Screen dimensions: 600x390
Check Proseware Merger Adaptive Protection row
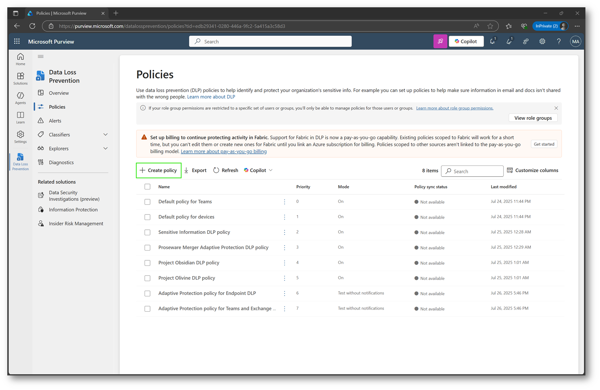coord(147,248)
